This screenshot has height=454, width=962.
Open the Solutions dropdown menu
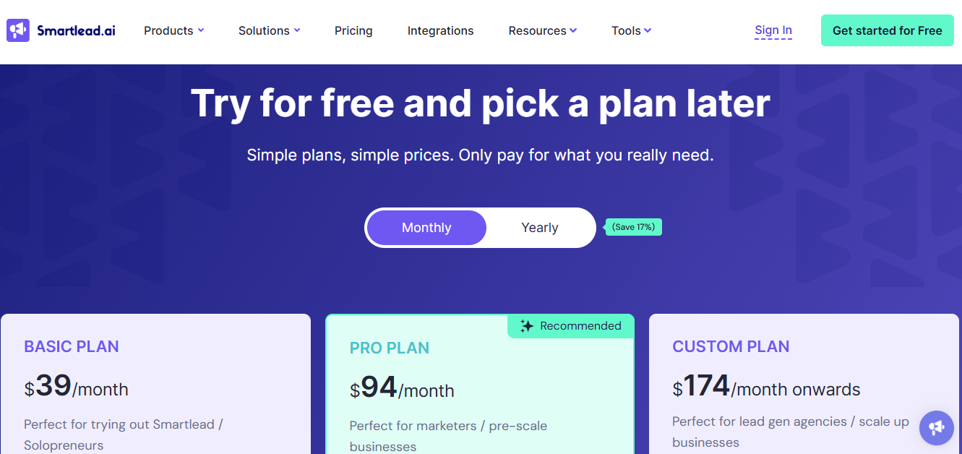point(269,30)
